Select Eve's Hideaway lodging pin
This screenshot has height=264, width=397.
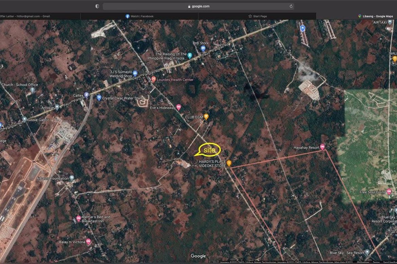[x=178, y=107]
